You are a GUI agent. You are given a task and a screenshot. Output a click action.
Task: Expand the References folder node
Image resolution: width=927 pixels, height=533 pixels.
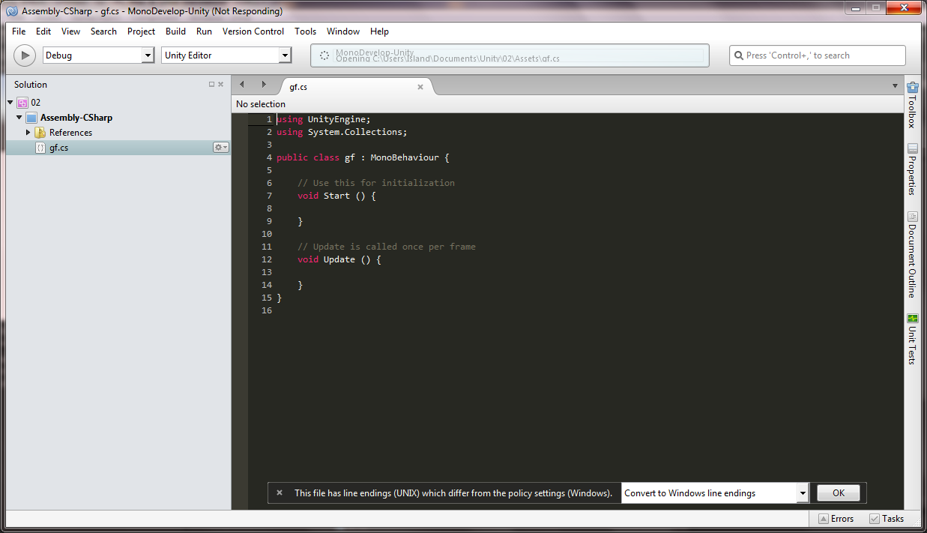28,133
